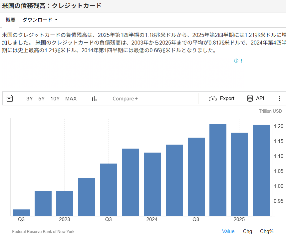The width and height of the screenshot is (286, 245).
Task: Click the 2025 x-axis label
Action: tap(239, 219)
